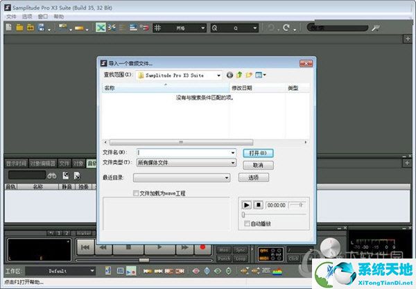Click the marker 2 button

[x=67, y=234]
